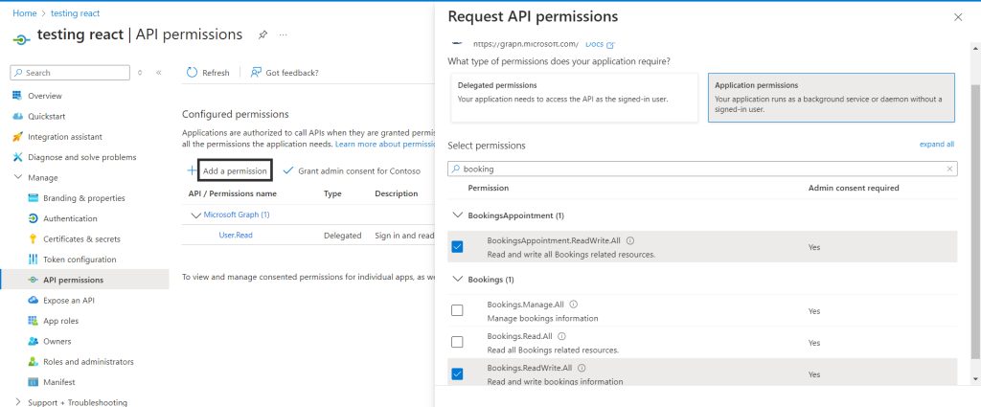Collapse the Microsoft Graph (1) row chevron

point(195,215)
